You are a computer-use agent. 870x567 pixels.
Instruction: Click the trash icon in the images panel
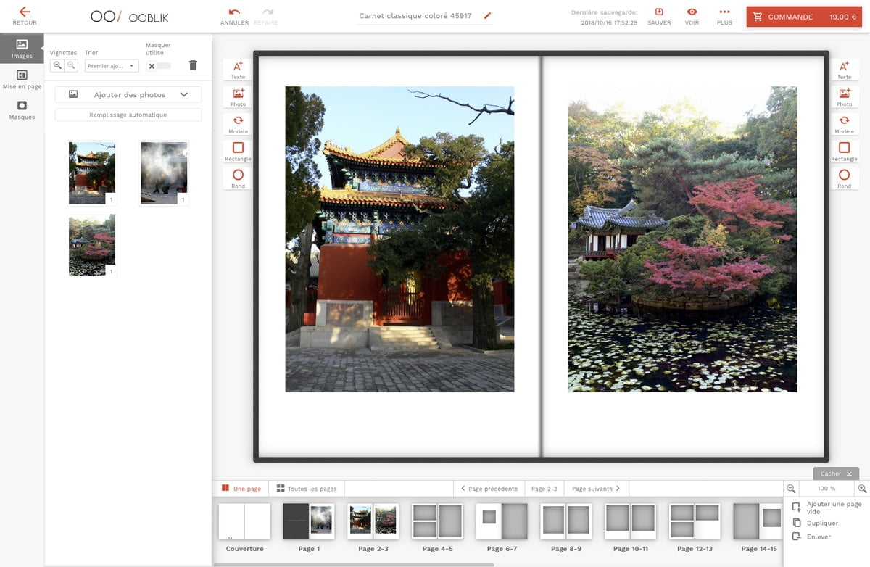coord(193,65)
